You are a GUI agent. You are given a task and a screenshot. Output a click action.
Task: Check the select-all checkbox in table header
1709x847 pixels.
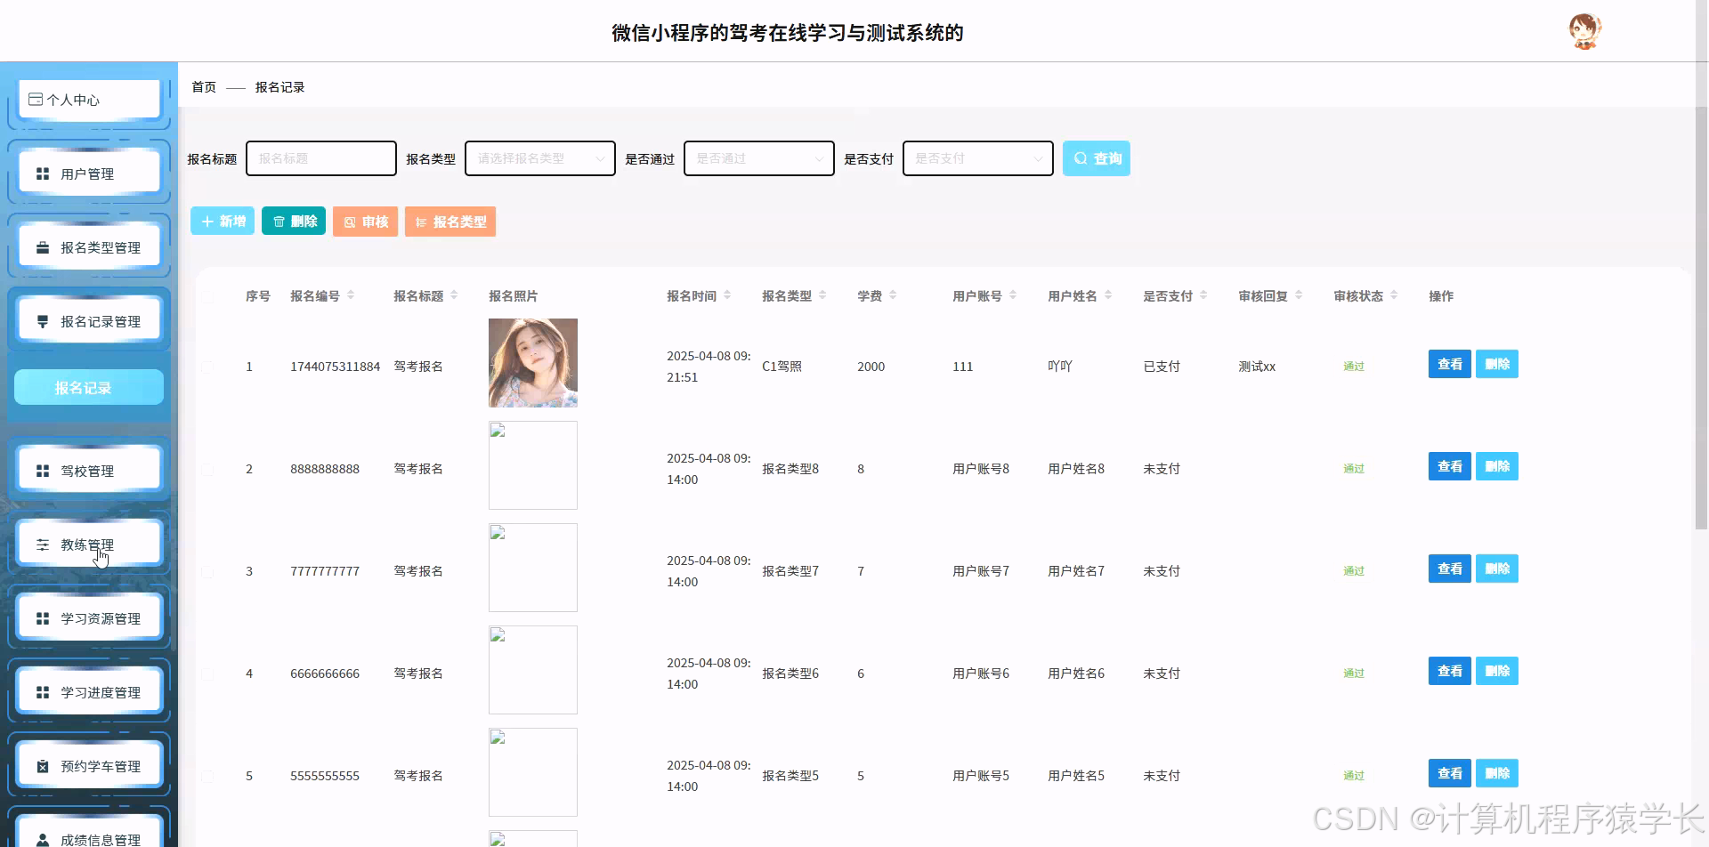[208, 296]
